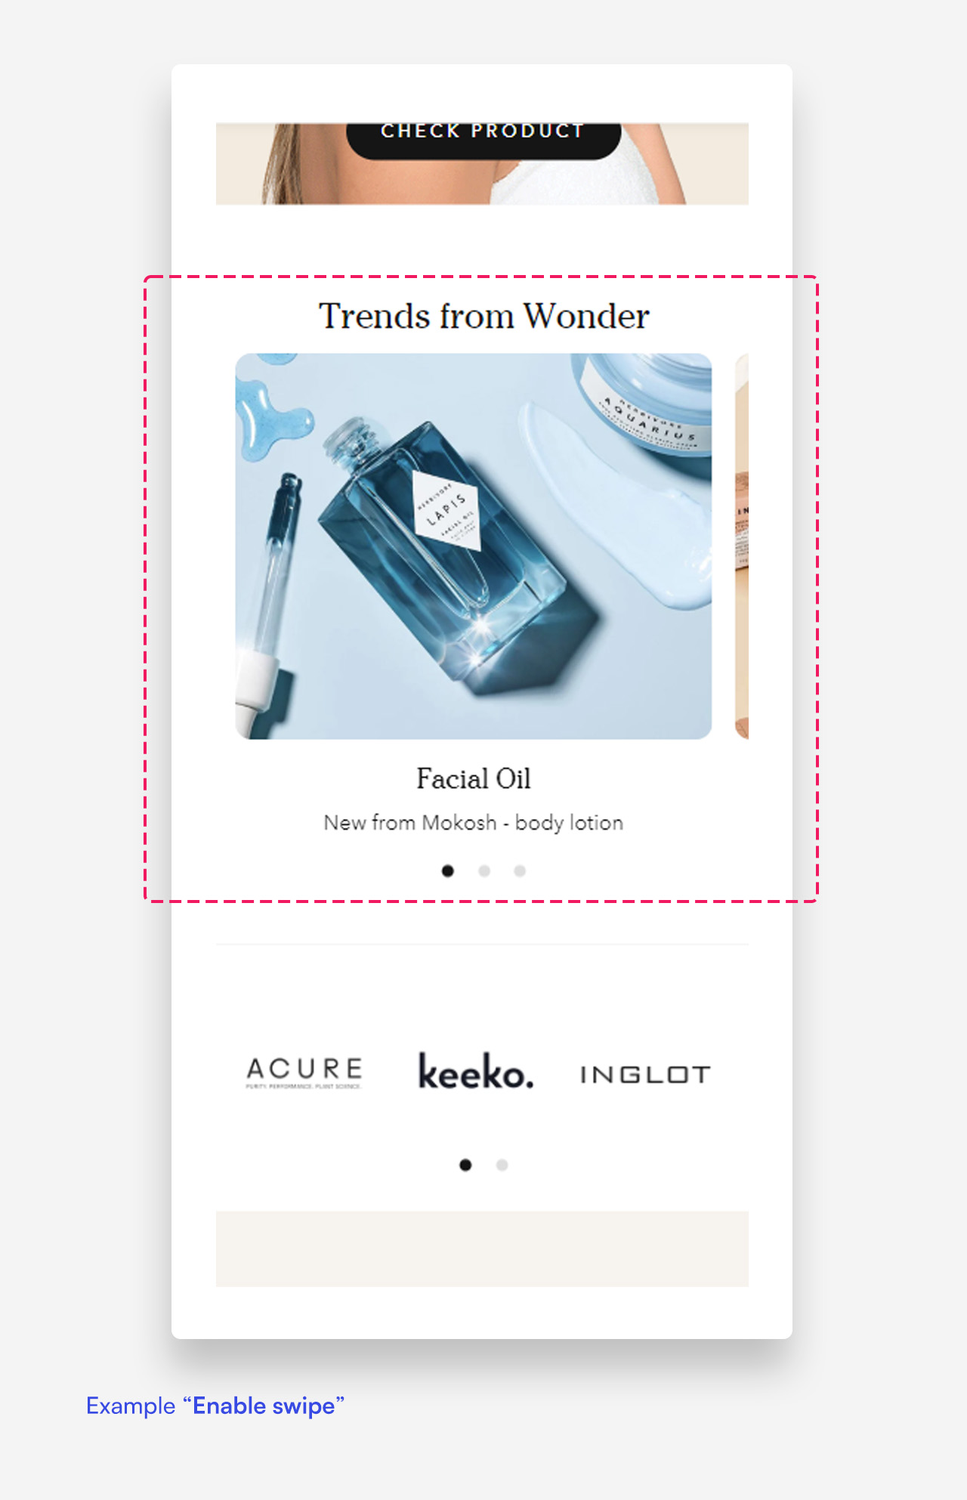
Task: Open the keeko. brand logo
Action: pos(476,1071)
